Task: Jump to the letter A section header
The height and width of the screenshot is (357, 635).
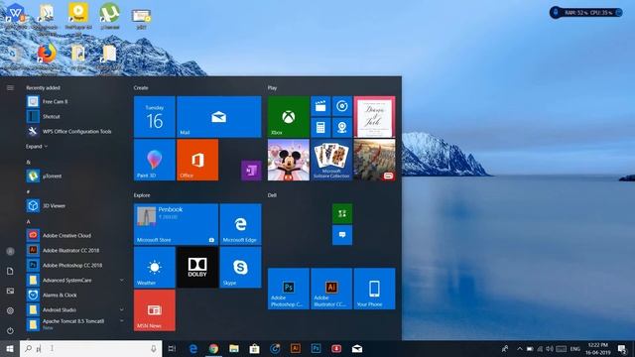Action: point(29,221)
